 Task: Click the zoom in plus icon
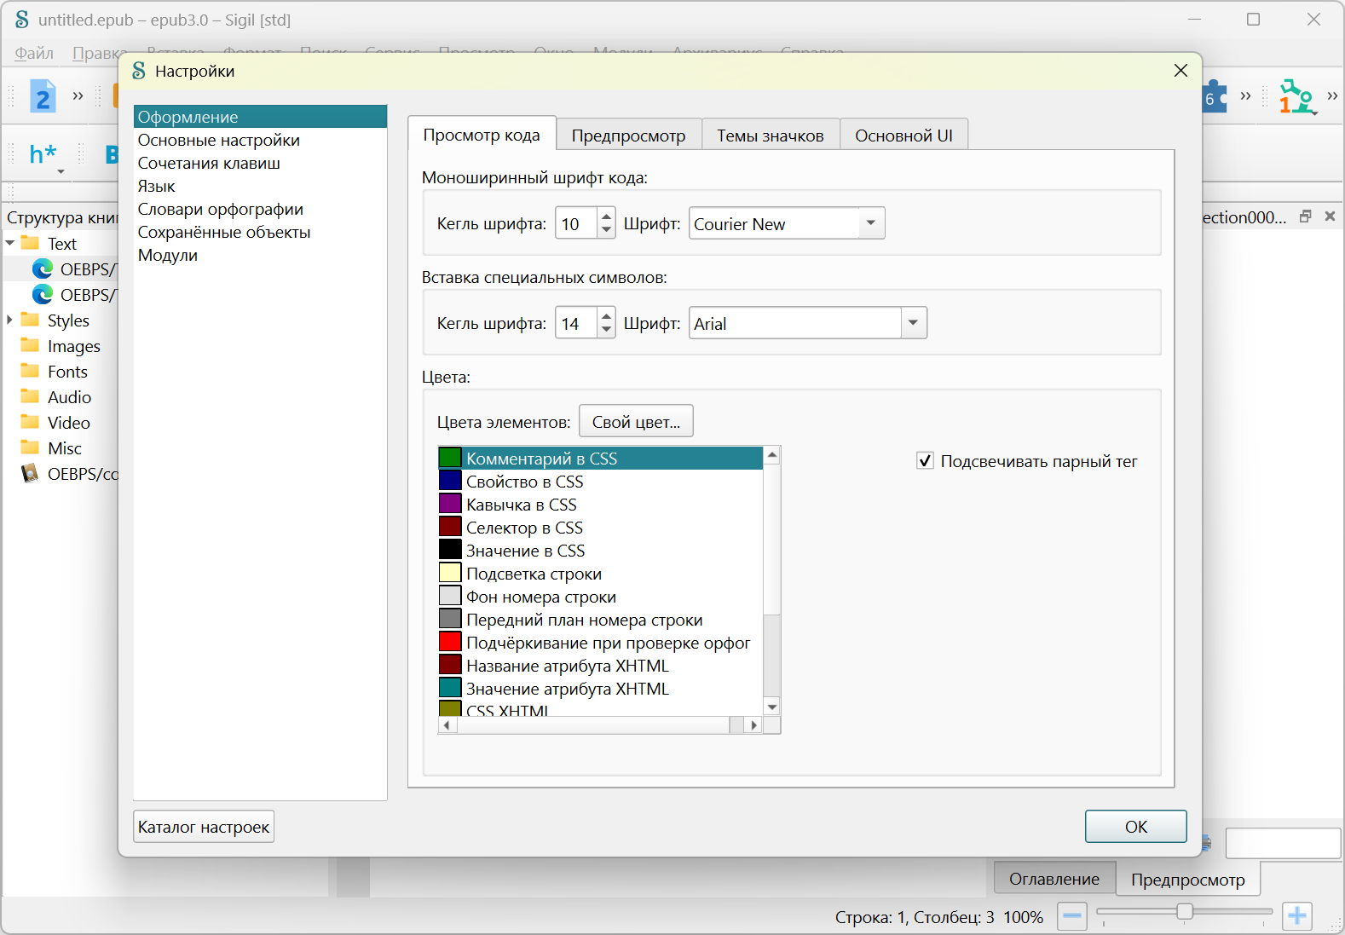tap(1296, 916)
